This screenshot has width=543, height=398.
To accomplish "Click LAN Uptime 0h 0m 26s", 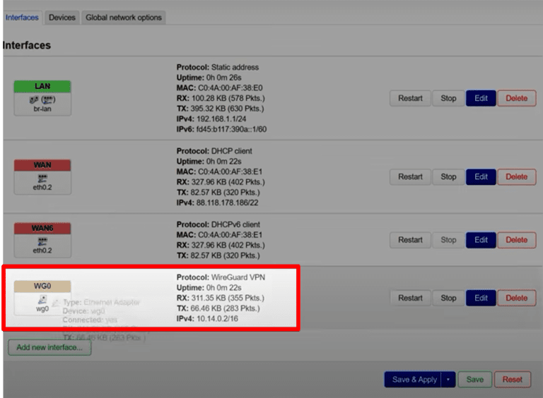I will pyautogui.click(x=209, y=78).
